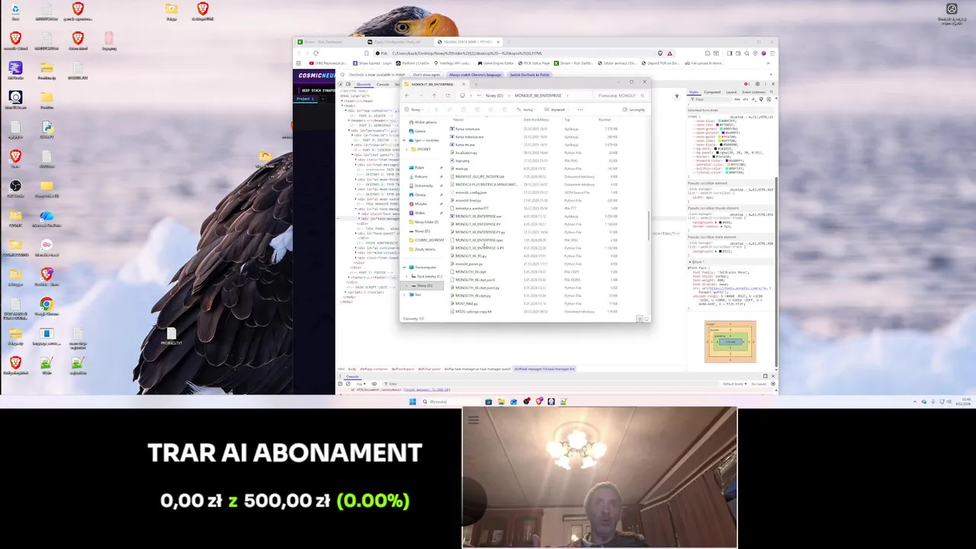Toggle console live expression eye icon

[374, 384]
